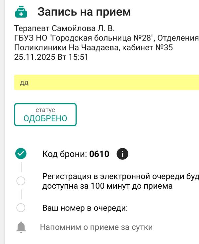Tap the bell reminder icon

(21, 227)
